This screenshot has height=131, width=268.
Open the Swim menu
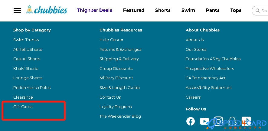tap(188, 10)
